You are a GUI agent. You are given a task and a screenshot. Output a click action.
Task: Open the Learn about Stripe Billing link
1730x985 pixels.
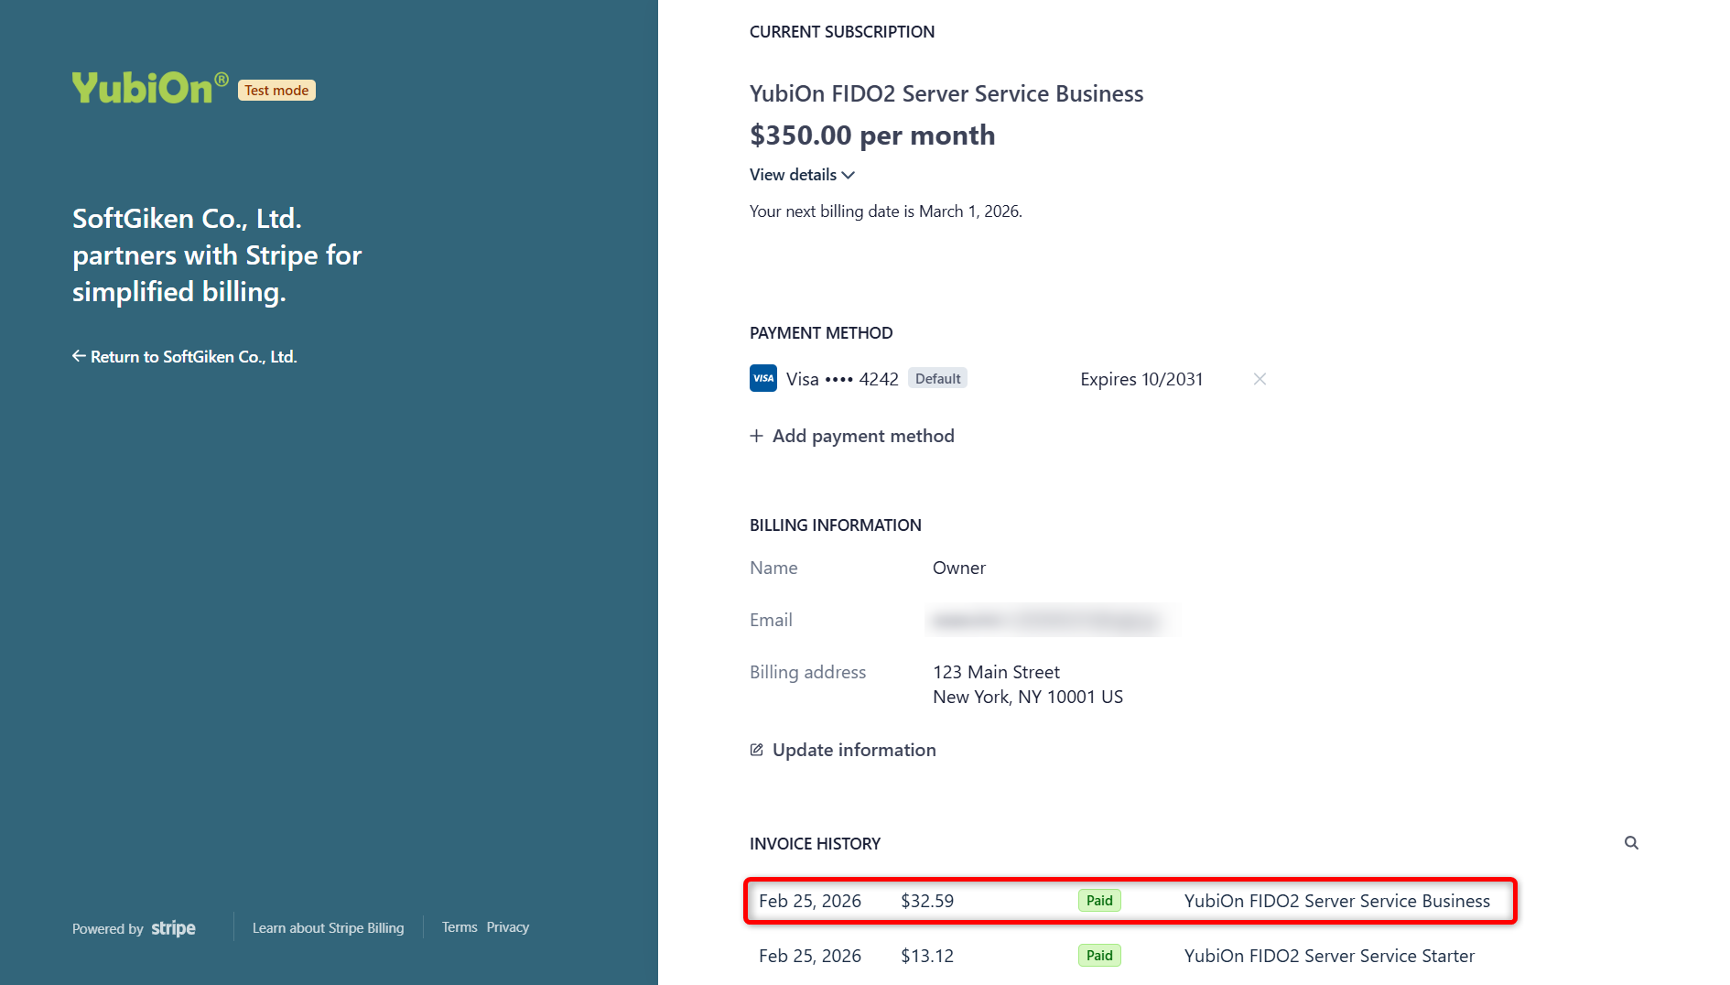point(328,928)
